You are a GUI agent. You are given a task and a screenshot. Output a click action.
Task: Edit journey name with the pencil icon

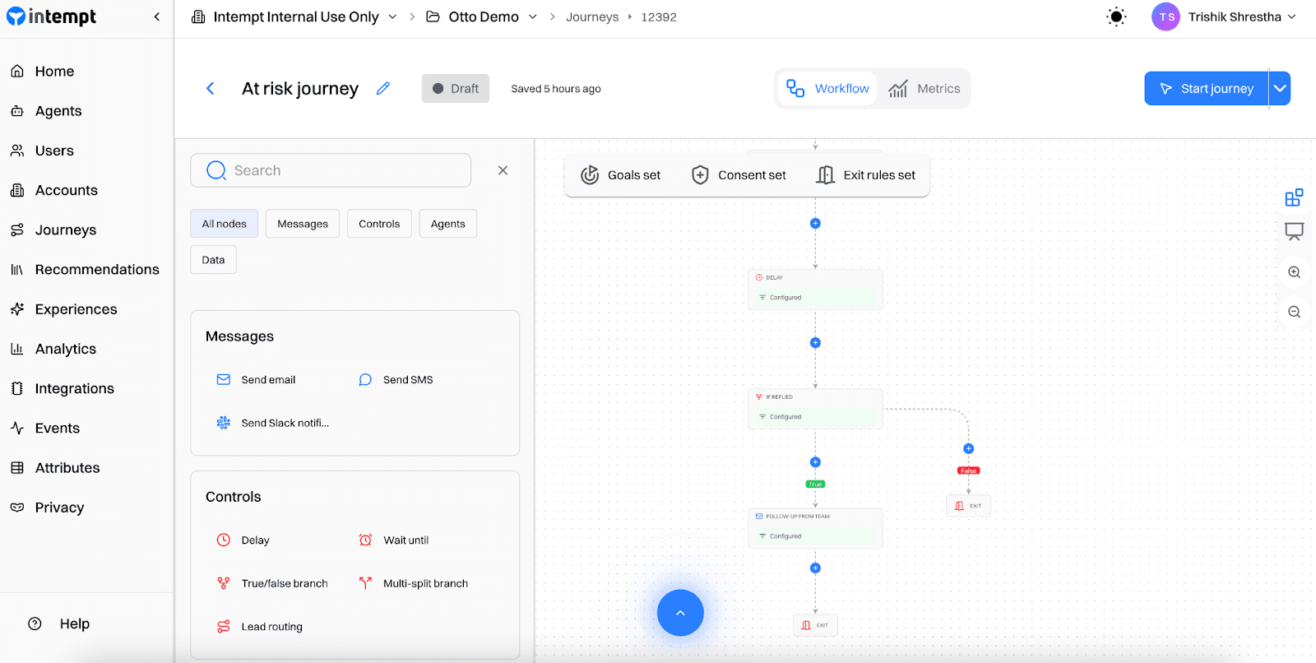pyautogui.click(x=383, y=88)
